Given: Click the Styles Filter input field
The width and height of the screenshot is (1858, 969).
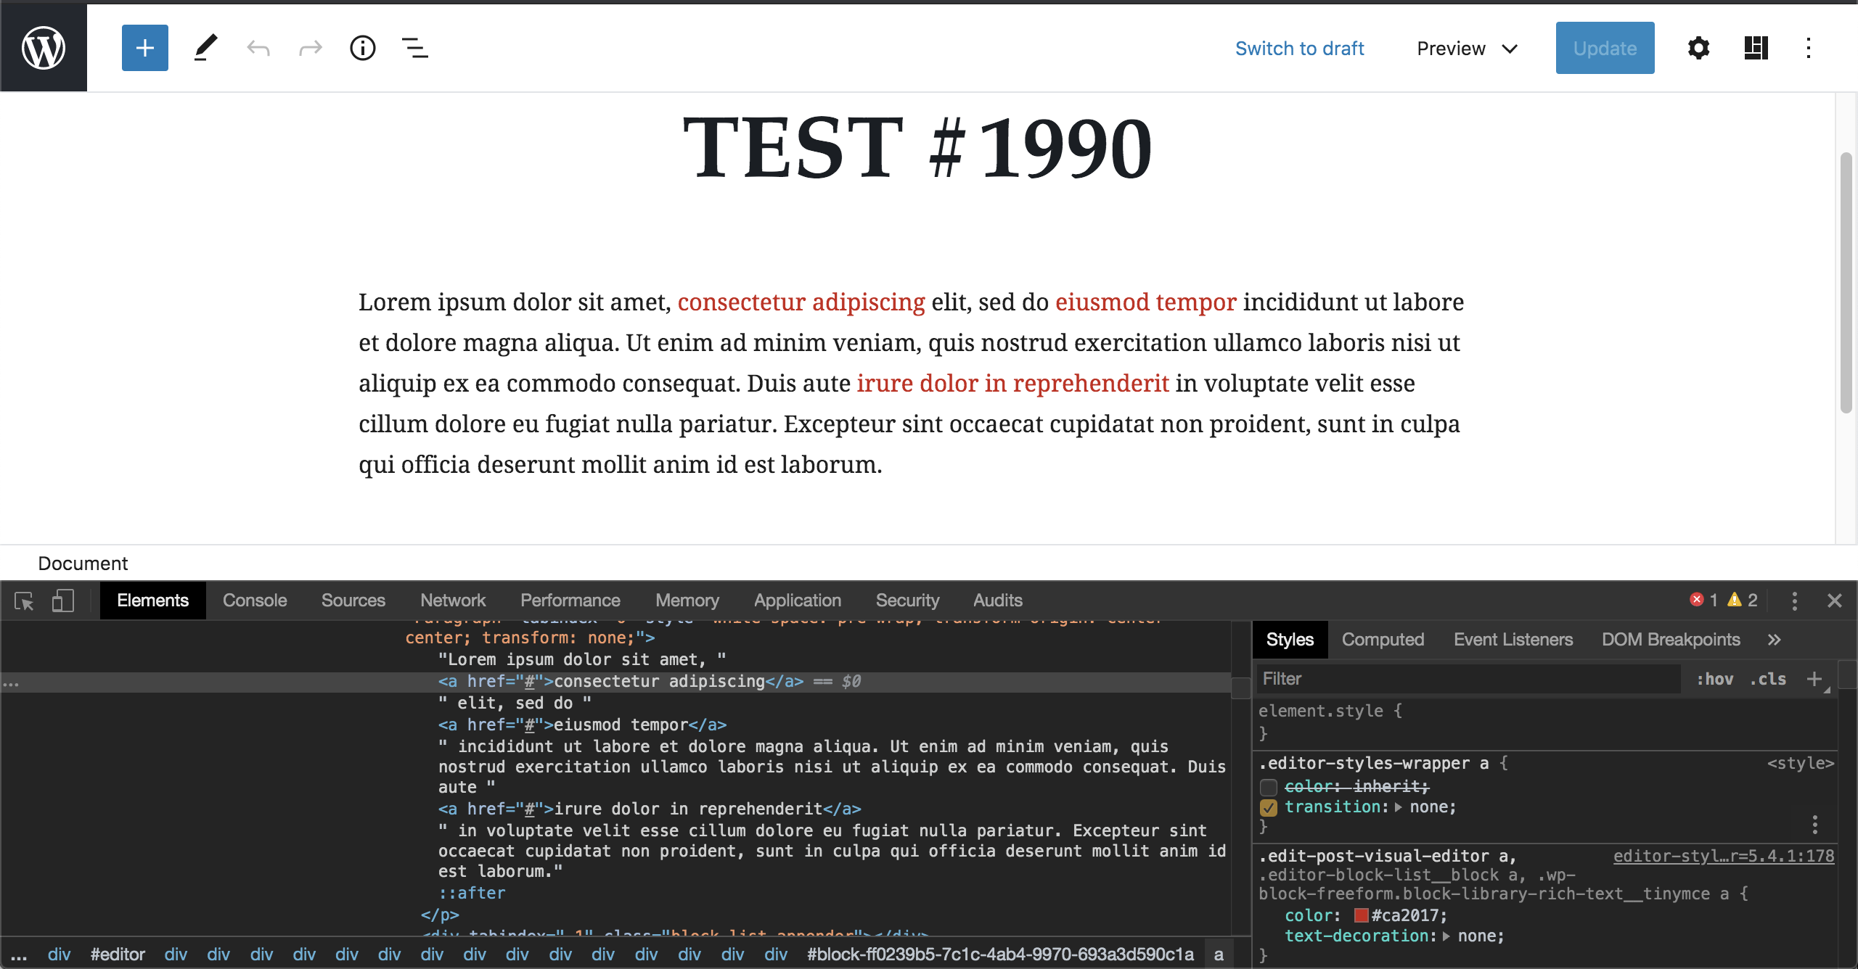Looking at the screenshot, I should pyautogui.click(x=1469, y=679).
